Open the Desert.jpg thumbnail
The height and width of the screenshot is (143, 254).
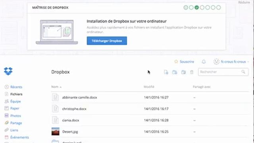pyautogui.click(x=56, y=131)
